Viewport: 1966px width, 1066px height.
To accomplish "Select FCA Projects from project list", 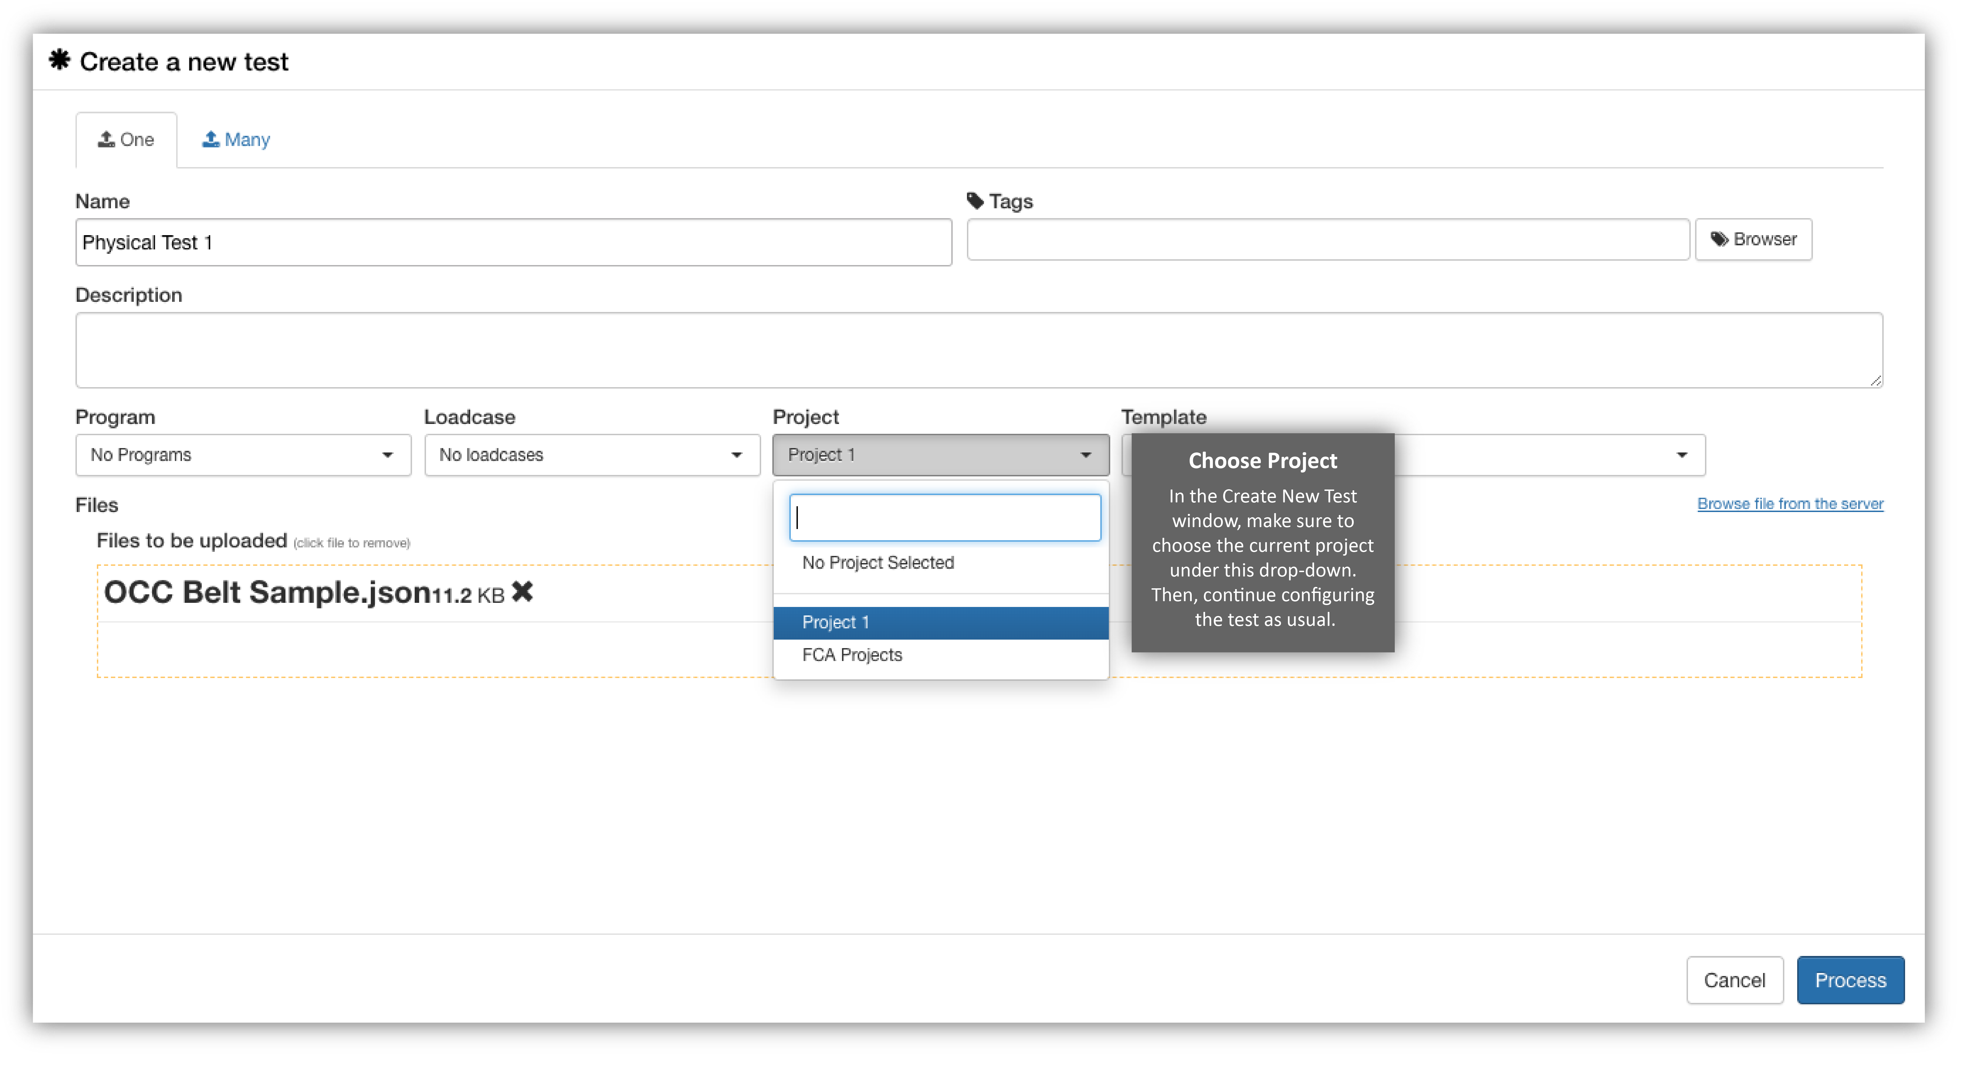I will tap(941, 656).
